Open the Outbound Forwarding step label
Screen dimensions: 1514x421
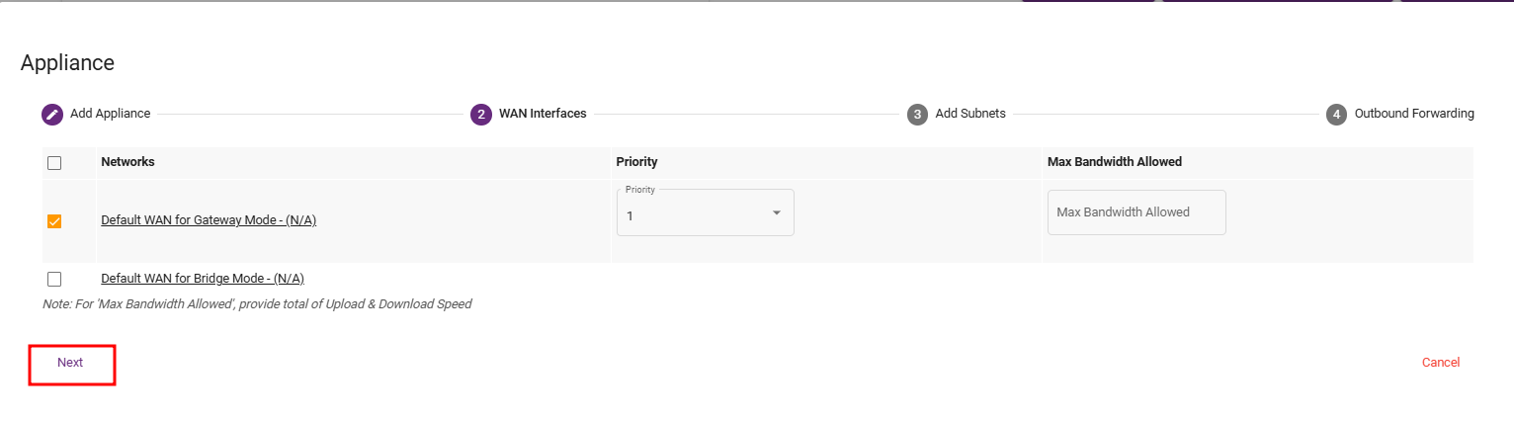[1414, 114]
